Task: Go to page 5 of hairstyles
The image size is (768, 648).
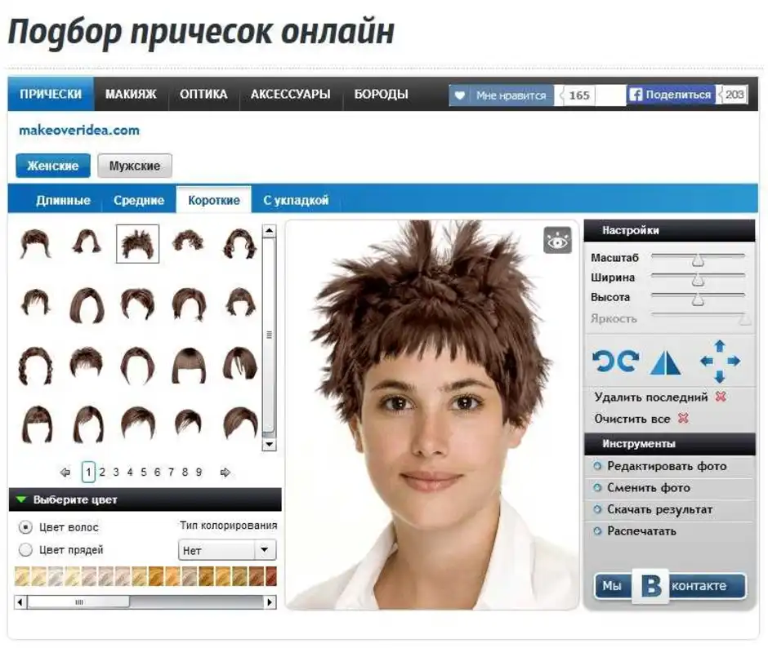Action: coord(144,473)
